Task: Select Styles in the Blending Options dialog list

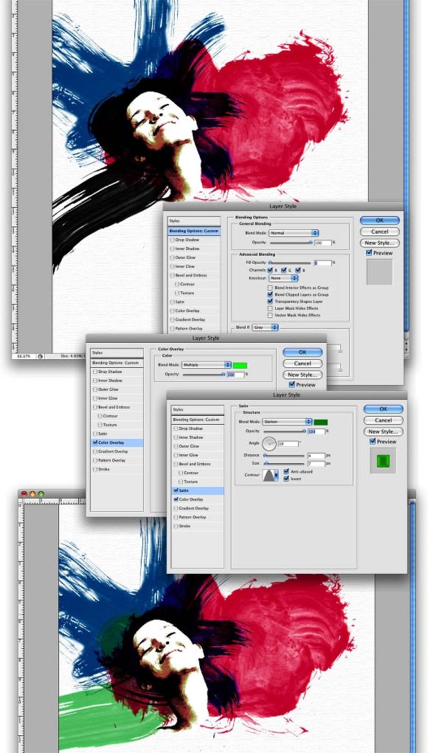Action: (193, 222)
